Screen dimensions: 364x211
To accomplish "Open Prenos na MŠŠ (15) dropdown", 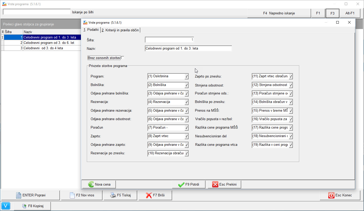I will (291, 111).
